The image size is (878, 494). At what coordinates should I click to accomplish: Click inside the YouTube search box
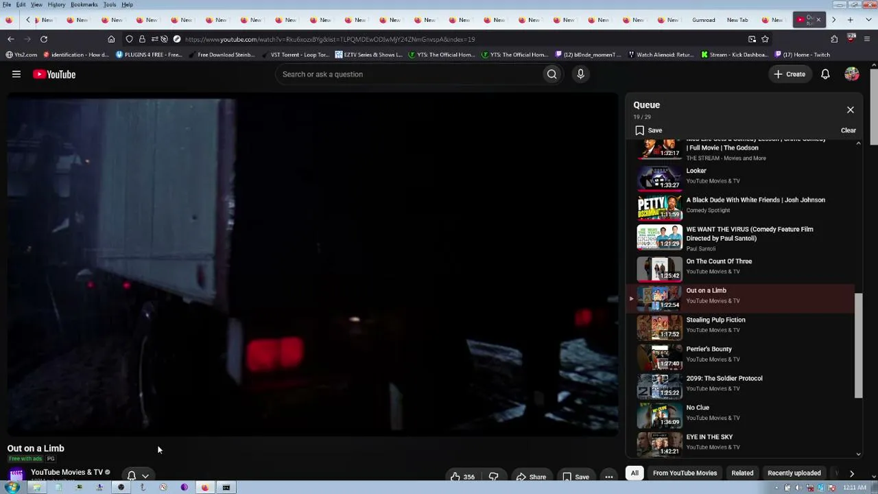coord(409,74)
